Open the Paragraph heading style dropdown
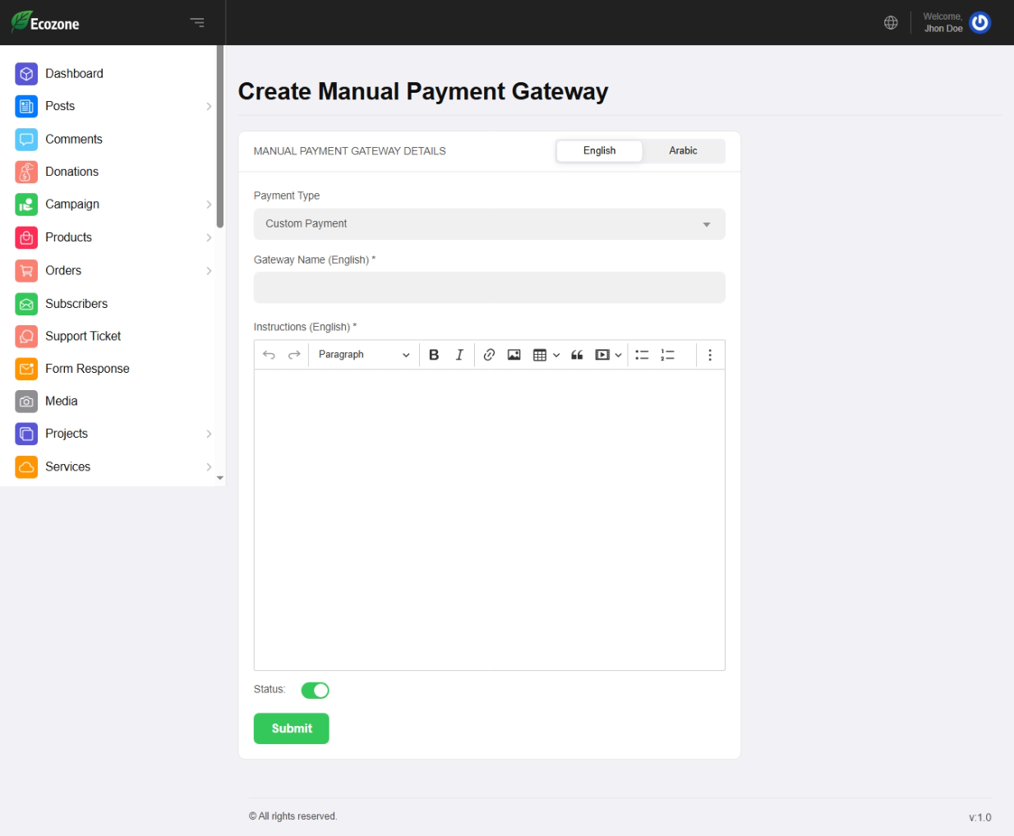 (x=363, y=355)
